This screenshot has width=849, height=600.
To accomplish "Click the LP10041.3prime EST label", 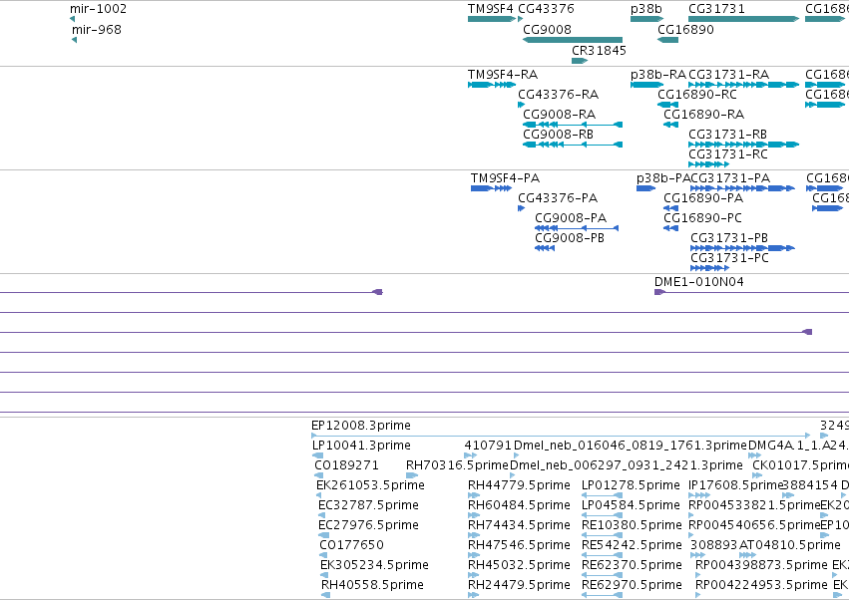I will coord(361,446).
